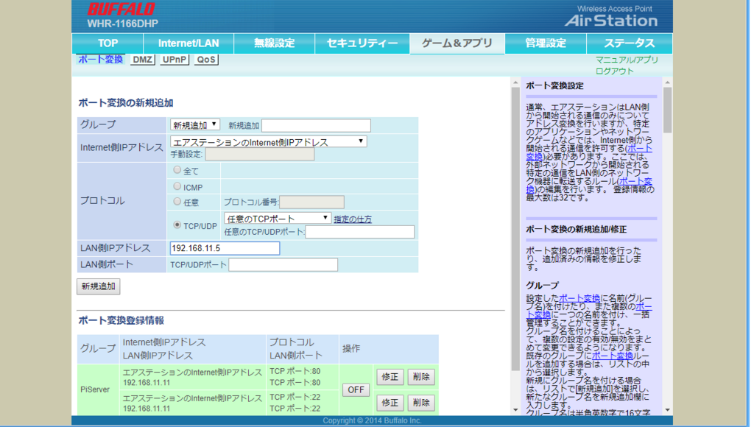This screenshot has height=427, width=754.
Task: Click the WHR-1166DHP model name
Action: point(123,24)
